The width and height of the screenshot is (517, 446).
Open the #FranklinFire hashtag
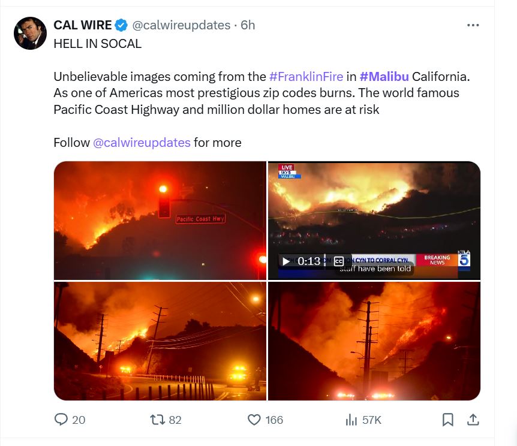[x=306, y=77]
